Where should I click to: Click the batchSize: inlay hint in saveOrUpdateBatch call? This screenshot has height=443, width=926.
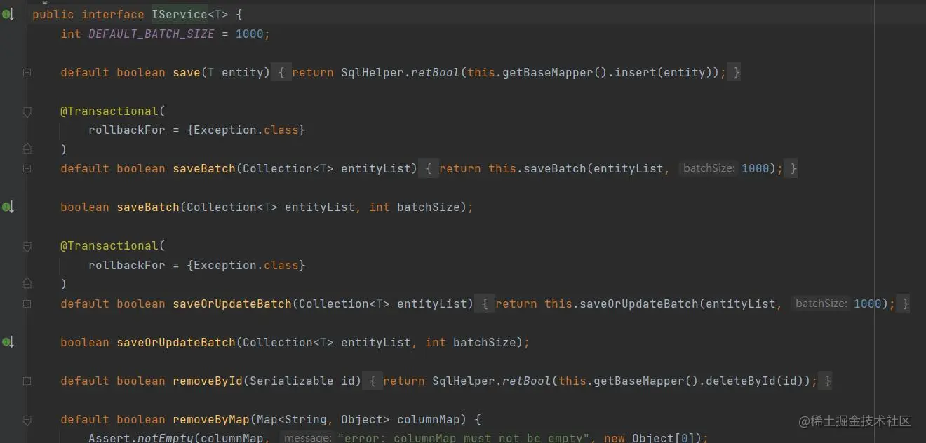(x=821, y=304)
